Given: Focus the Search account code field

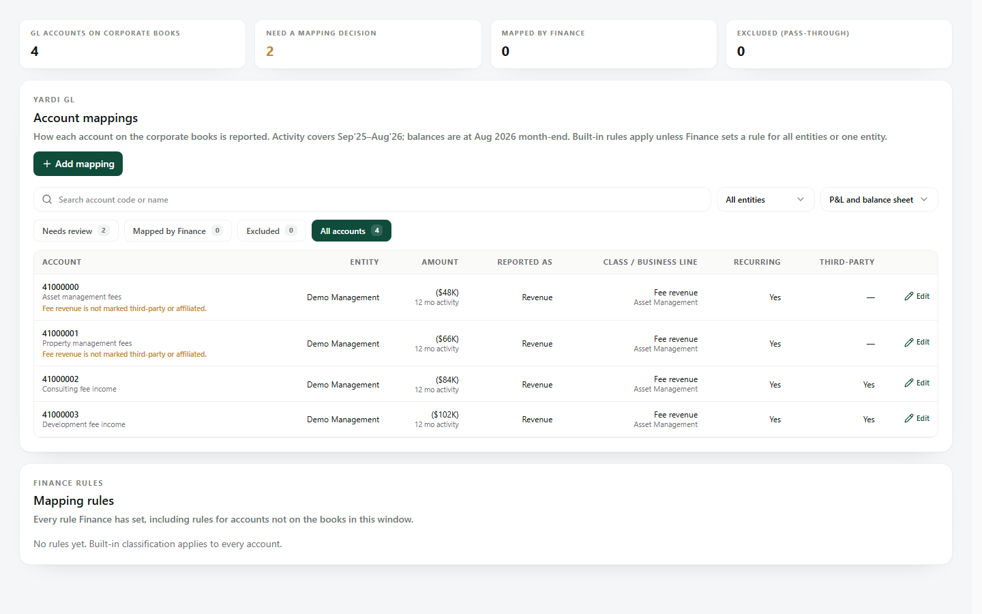Looking at the screenshot, I should (x=372, y=200).
